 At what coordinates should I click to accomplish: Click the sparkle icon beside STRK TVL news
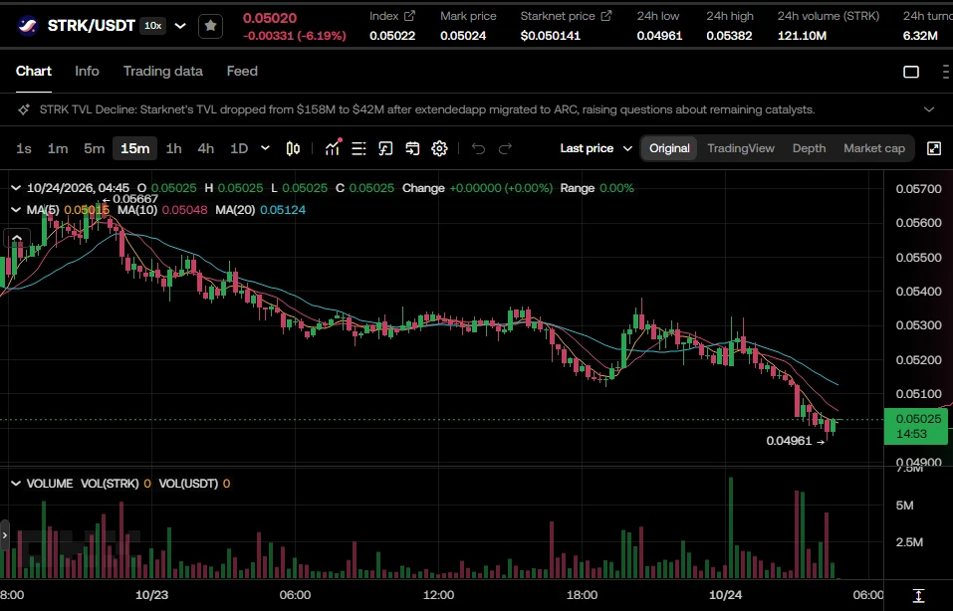click(x=24, y=109)
